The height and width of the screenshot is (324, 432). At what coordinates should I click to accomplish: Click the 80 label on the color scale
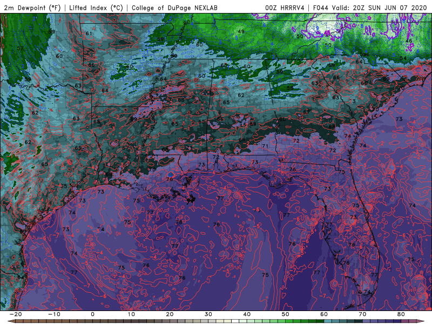(401, 314)
